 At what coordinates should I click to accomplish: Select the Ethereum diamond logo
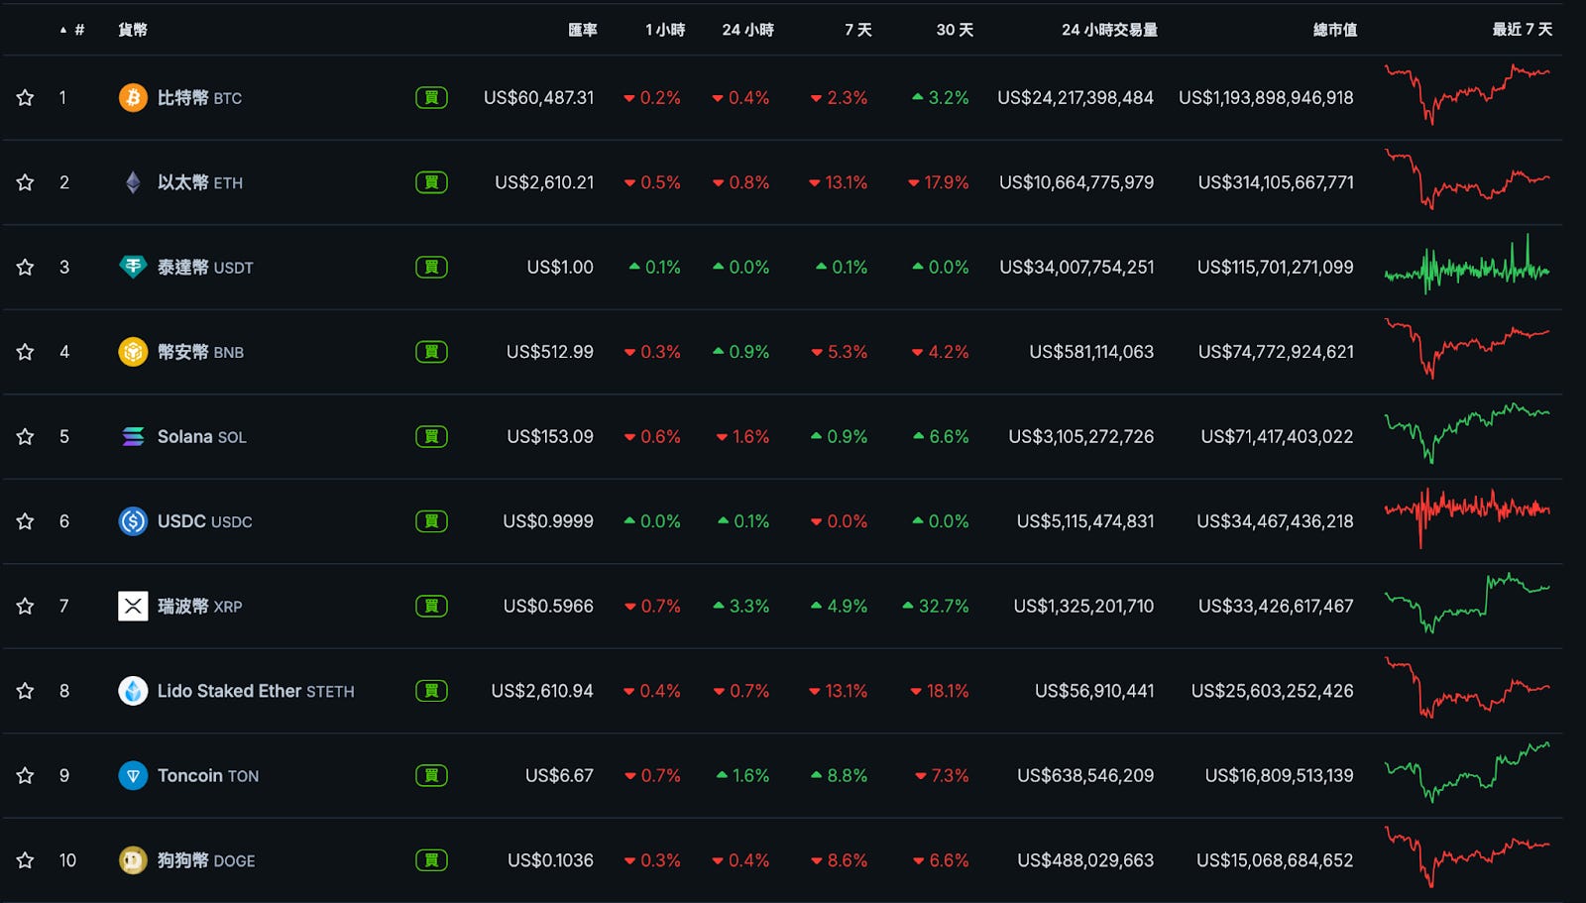point(133,182)
